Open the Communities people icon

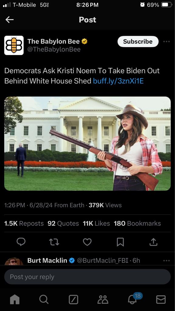(x=103, y=299)
